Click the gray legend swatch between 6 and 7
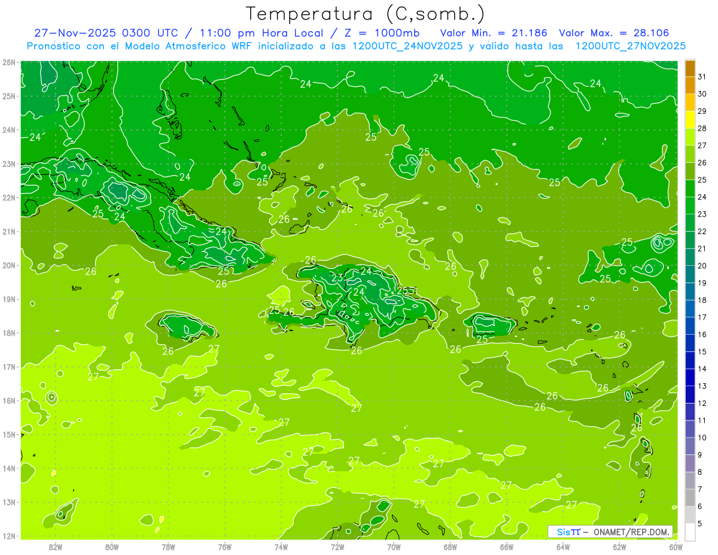The image size is (718, 555). tap(690, 498)
